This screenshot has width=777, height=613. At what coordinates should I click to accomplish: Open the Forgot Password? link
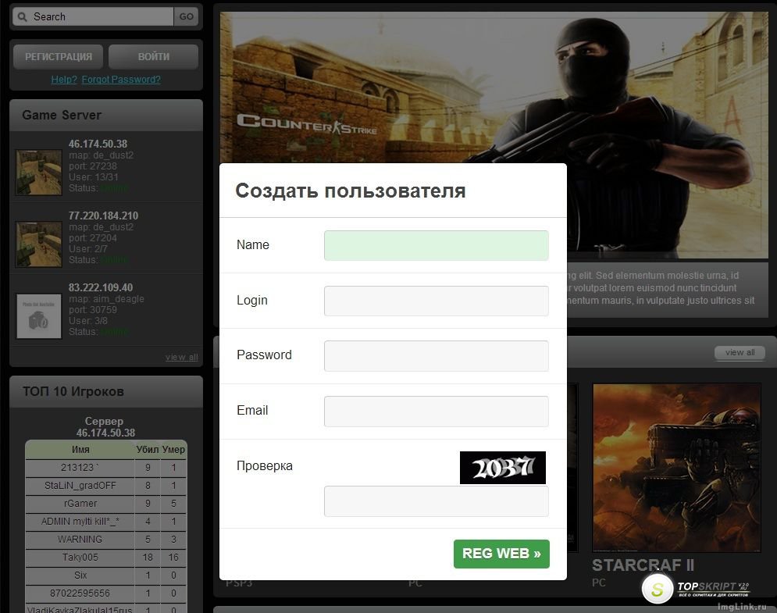pyautogui.click(x=121, y=80)
